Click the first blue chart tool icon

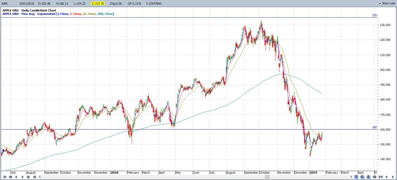point(357,177)
